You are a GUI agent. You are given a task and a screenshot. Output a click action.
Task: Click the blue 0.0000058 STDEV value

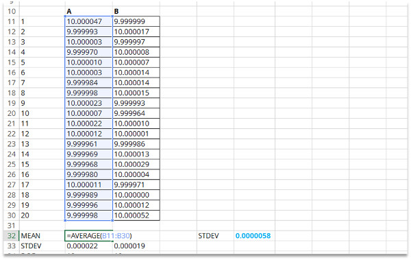253,236
